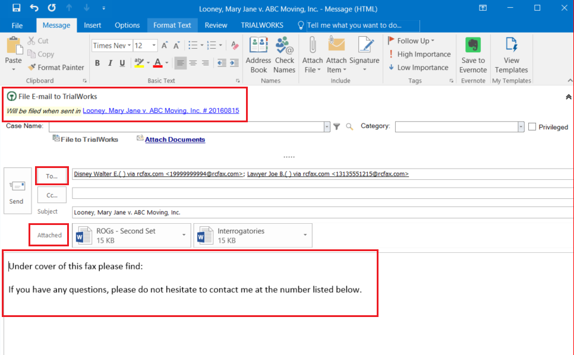Image resolution: width=574 pixels, height=355 pixels.
Task: Click the Attach Documents link
Action: pyautogui.click(x=175, y=140)
